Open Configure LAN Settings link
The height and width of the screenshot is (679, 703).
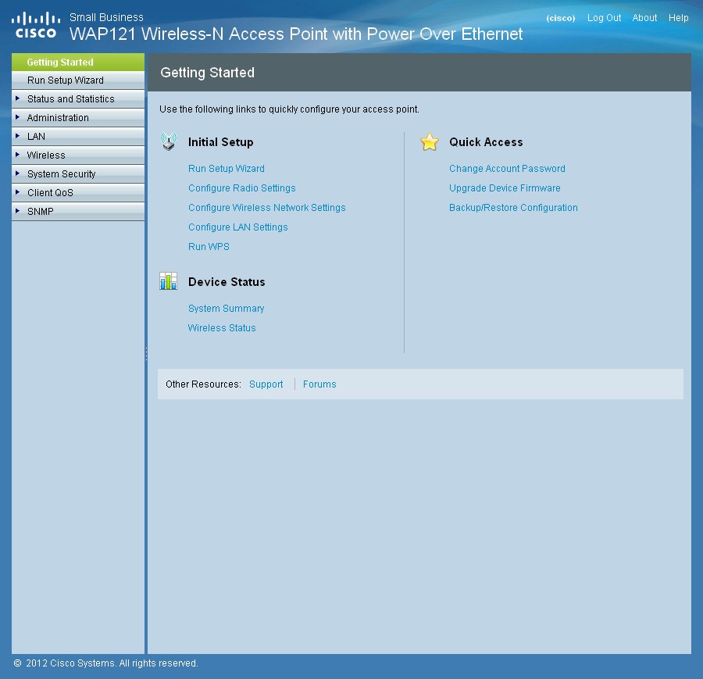(238, 227)
